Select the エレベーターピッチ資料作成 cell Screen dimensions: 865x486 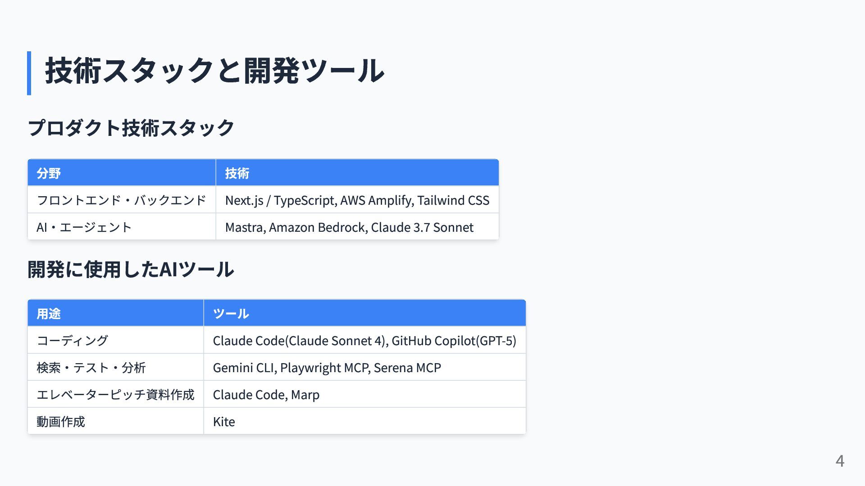[116, 394]
